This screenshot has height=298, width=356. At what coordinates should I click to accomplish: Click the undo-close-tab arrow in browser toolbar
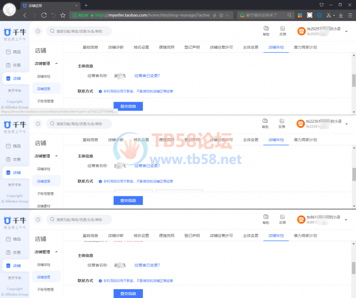[x=53, y=15]
